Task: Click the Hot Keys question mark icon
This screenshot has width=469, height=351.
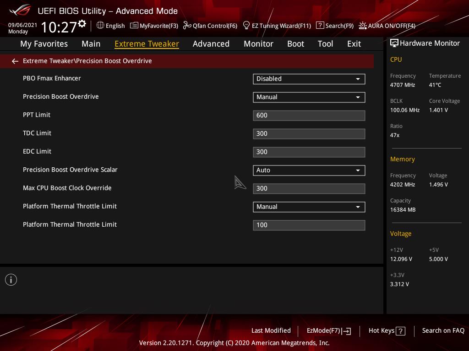Action: (400, 331)
